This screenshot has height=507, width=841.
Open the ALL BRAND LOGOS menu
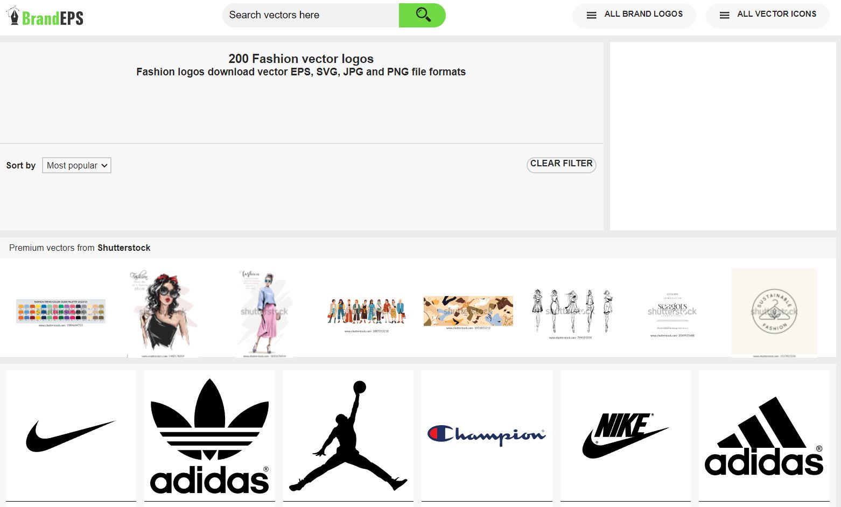coord(634,15)
